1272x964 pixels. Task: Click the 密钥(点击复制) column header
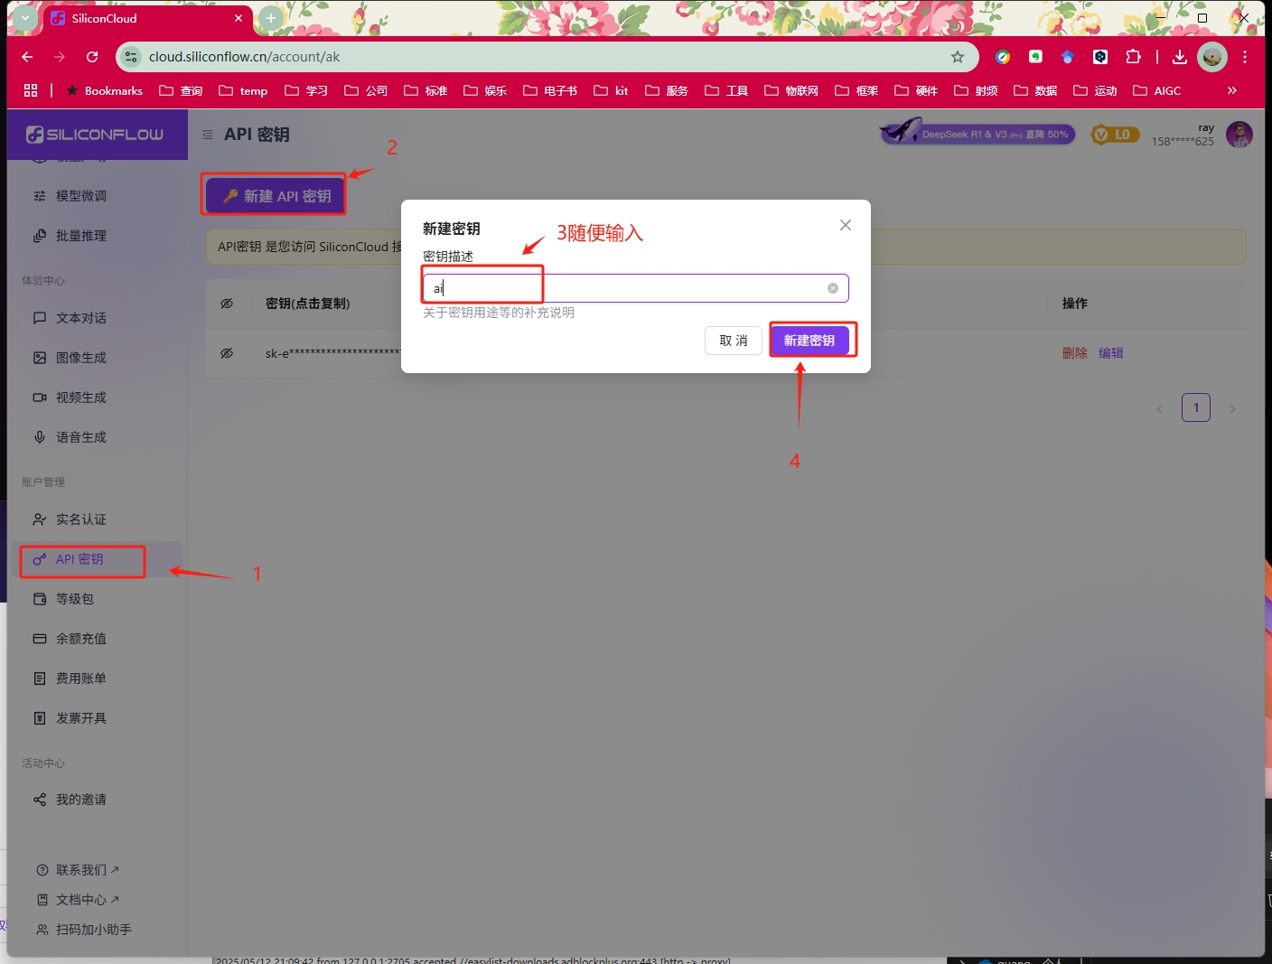point(307,304)
